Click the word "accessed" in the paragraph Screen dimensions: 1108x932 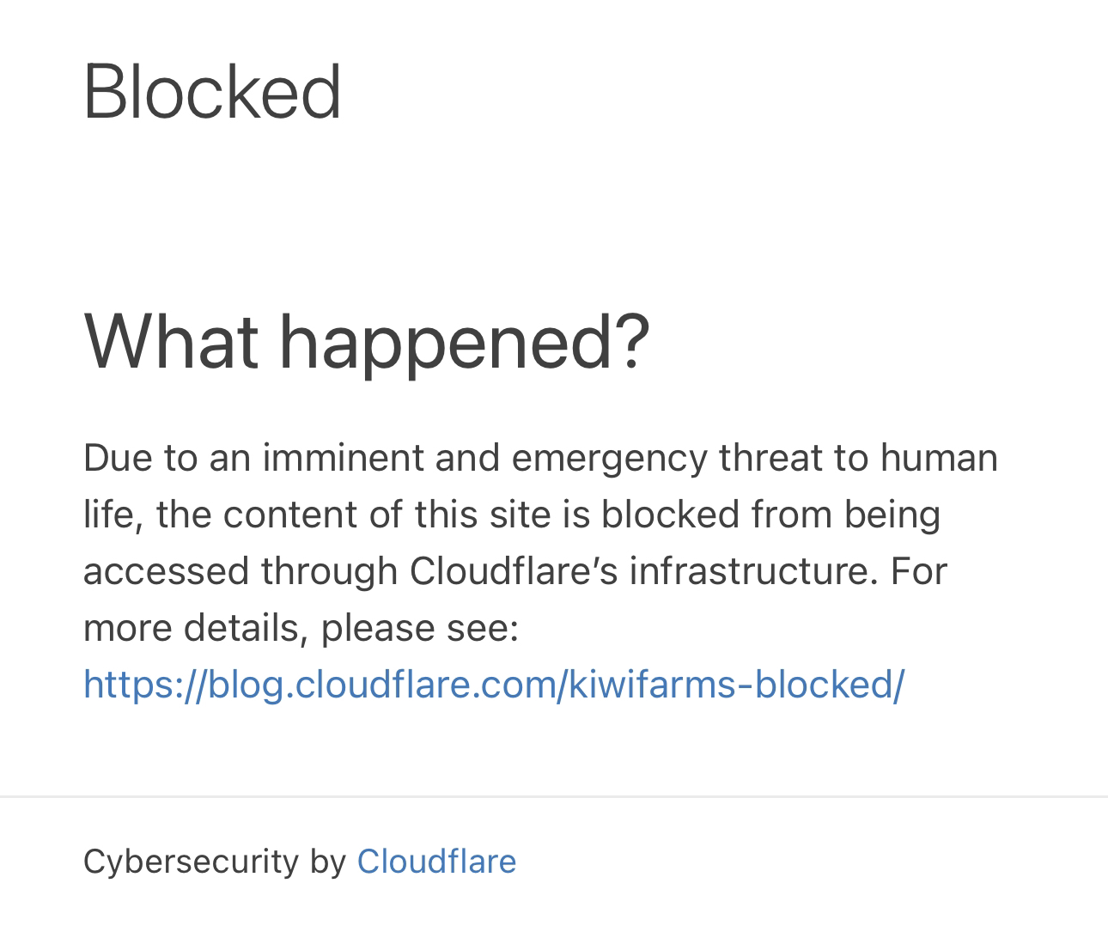pyautogui.click(x=166, y=571)
